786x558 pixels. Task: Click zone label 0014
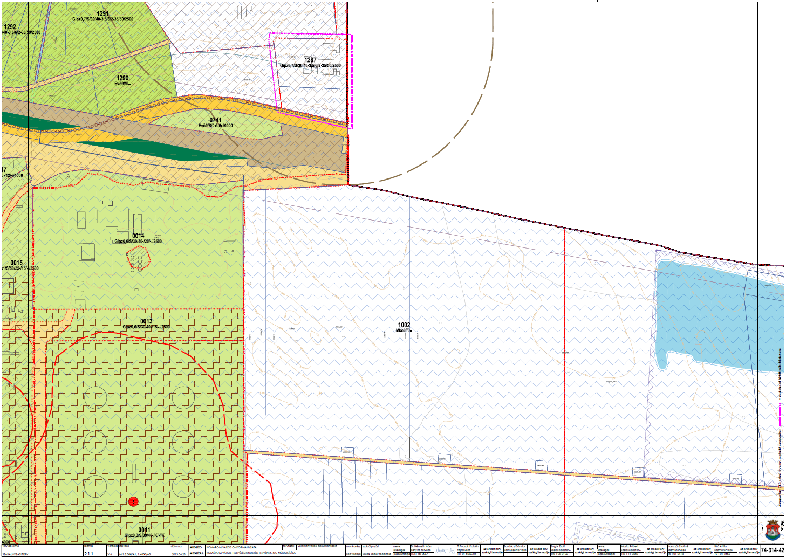138,236
